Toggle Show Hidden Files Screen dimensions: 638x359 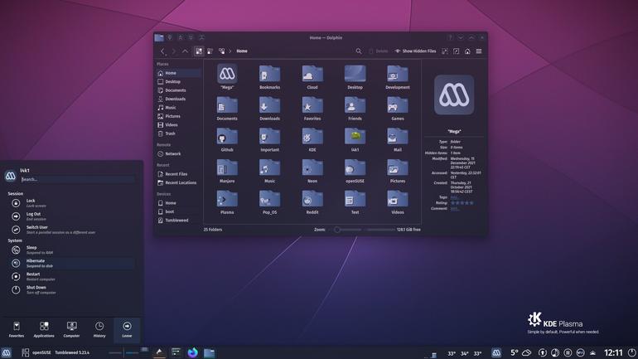point(415,51)
